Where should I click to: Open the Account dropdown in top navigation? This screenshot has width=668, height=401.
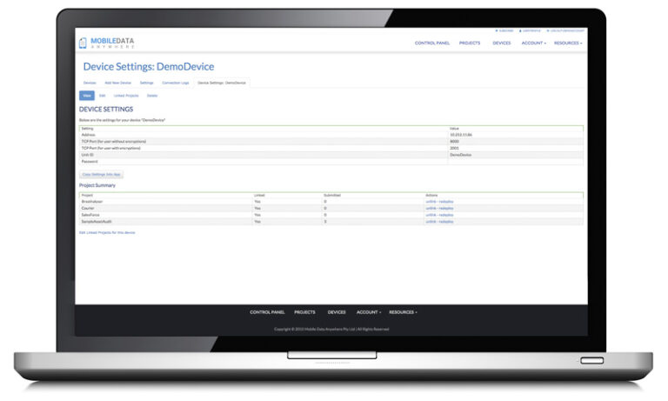[533, 43]
